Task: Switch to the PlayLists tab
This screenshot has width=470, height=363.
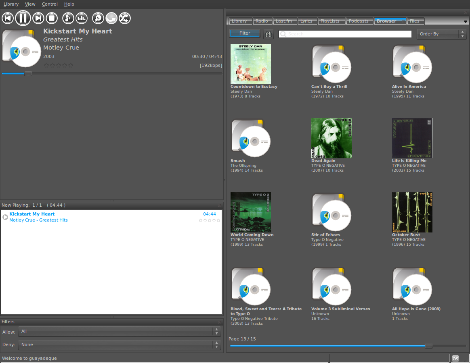Action: (x=331, y=21)
